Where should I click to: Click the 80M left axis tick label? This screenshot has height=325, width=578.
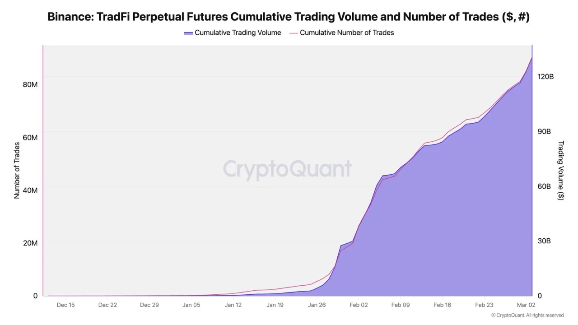point(30,85)
